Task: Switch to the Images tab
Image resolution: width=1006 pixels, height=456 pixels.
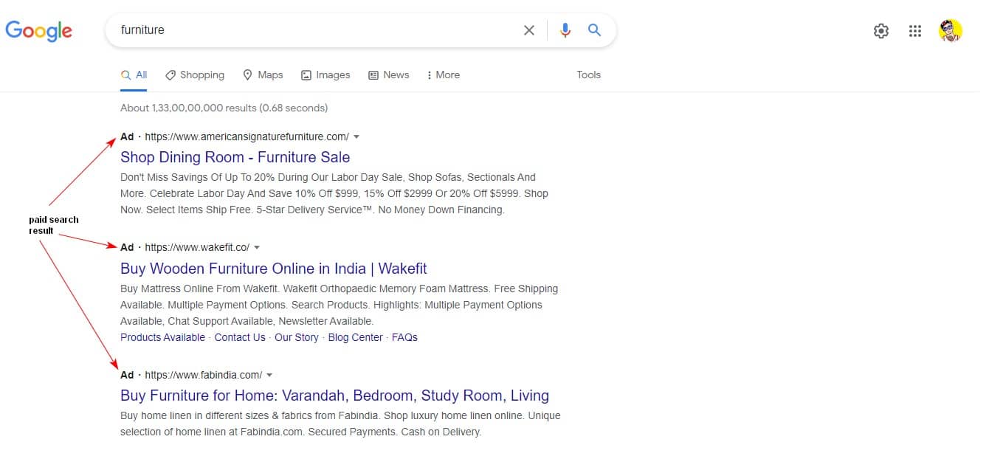Action: pos(325,75)
